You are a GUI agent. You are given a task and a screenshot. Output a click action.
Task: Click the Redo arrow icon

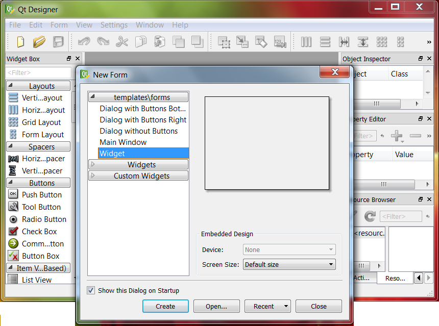103,42
